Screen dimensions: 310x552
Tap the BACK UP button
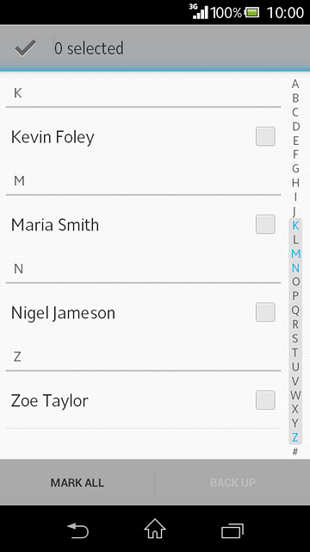232,482
